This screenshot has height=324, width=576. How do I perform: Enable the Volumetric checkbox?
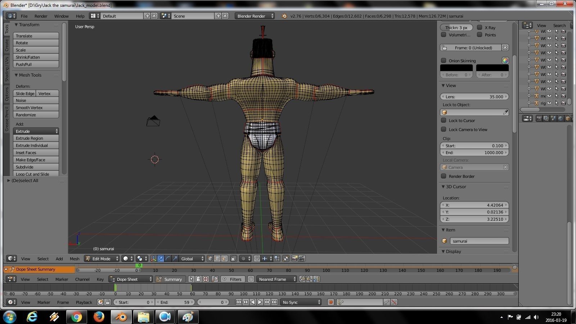click(444, 35)
